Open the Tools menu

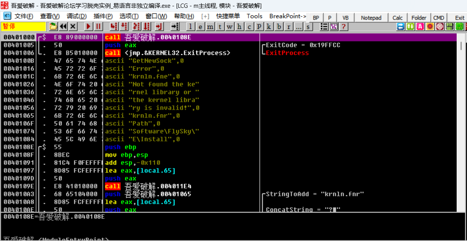(x=255, y=16)
